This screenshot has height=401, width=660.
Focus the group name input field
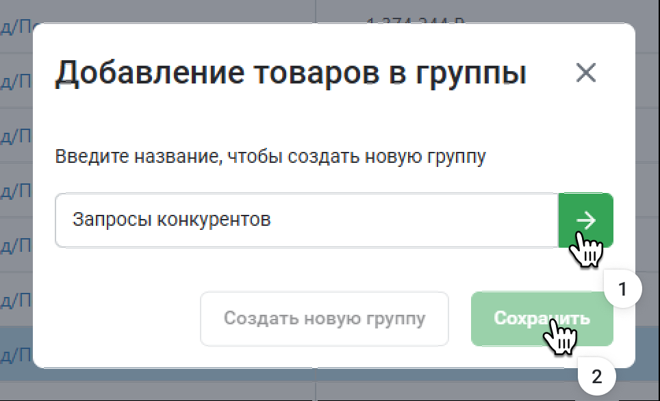coord(307,220)
